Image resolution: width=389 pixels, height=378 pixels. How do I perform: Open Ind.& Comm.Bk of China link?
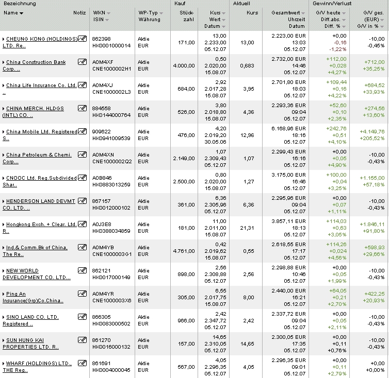point(35,251)
